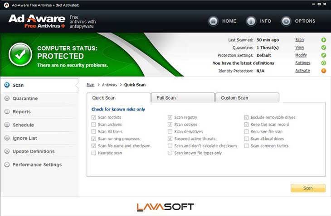Click green arrow icon next to Scan link
Viewport: 331px width, 216px height.
tap(324, 40)
